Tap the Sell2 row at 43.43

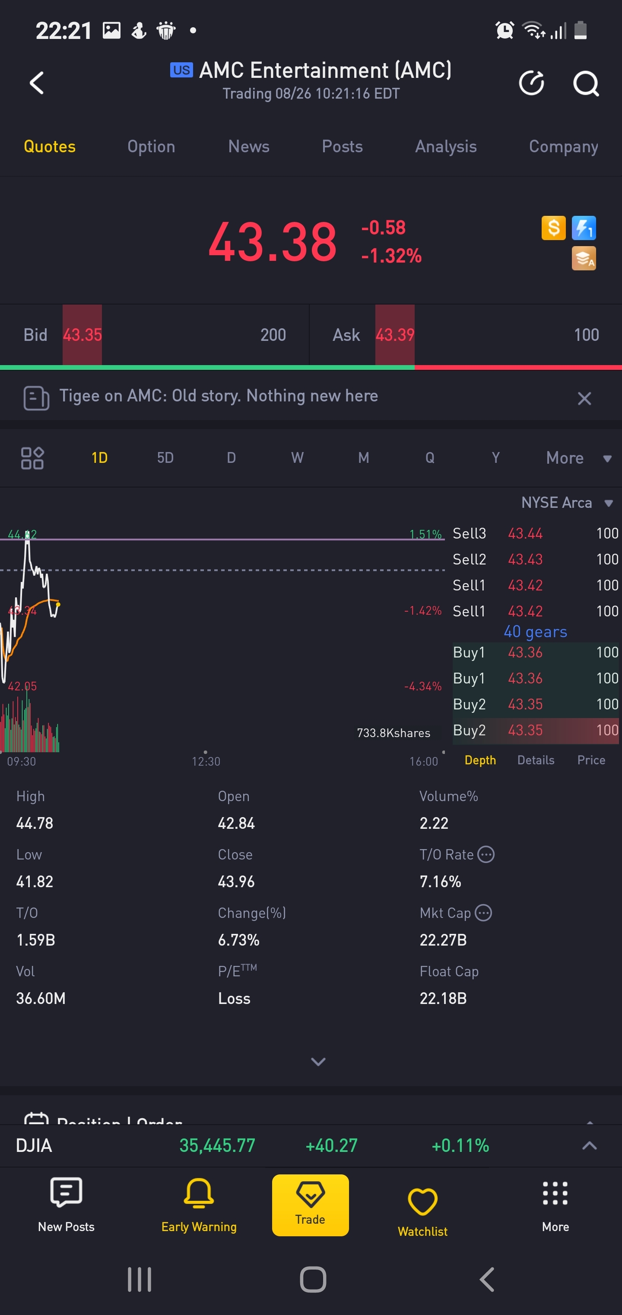[535, 559]
